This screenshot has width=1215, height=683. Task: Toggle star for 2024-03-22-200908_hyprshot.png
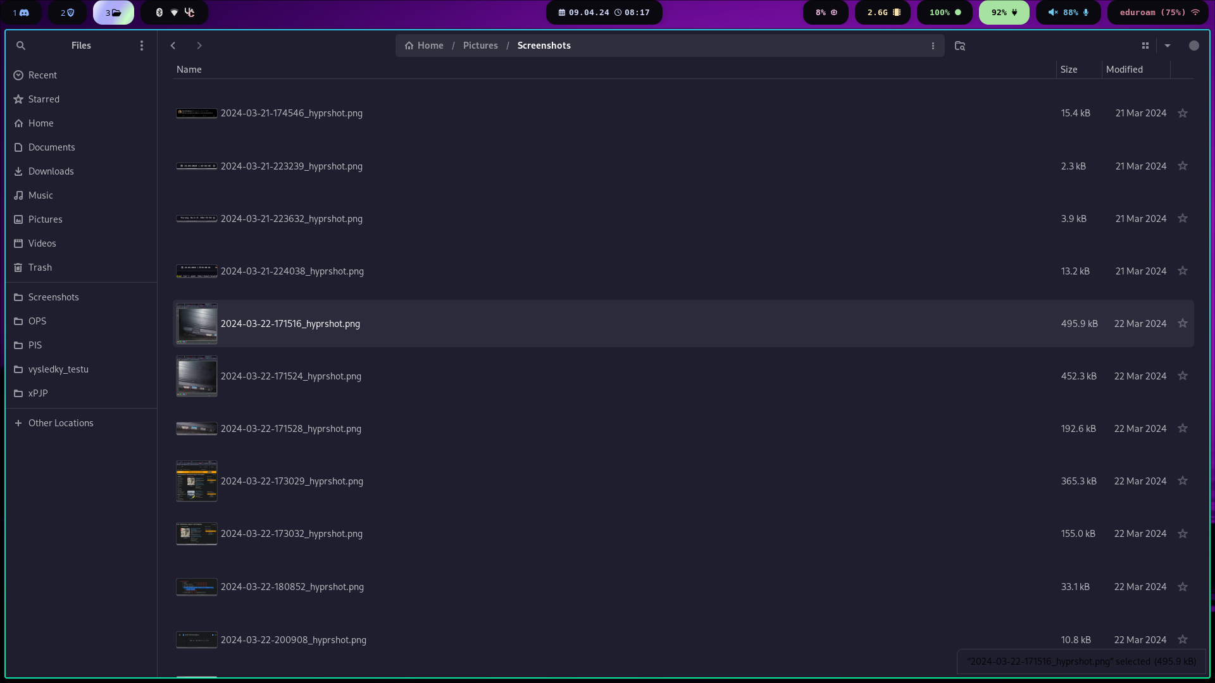1183,640
